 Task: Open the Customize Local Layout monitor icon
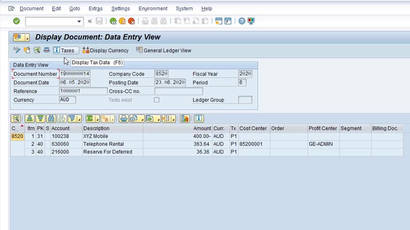coord(251,21)
